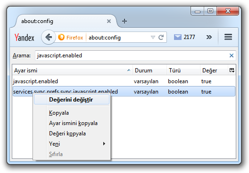Viewport: 249px width, 173px height.
Task: Choose Değeri kopyala menu item
Action: [x=72, y=134]
